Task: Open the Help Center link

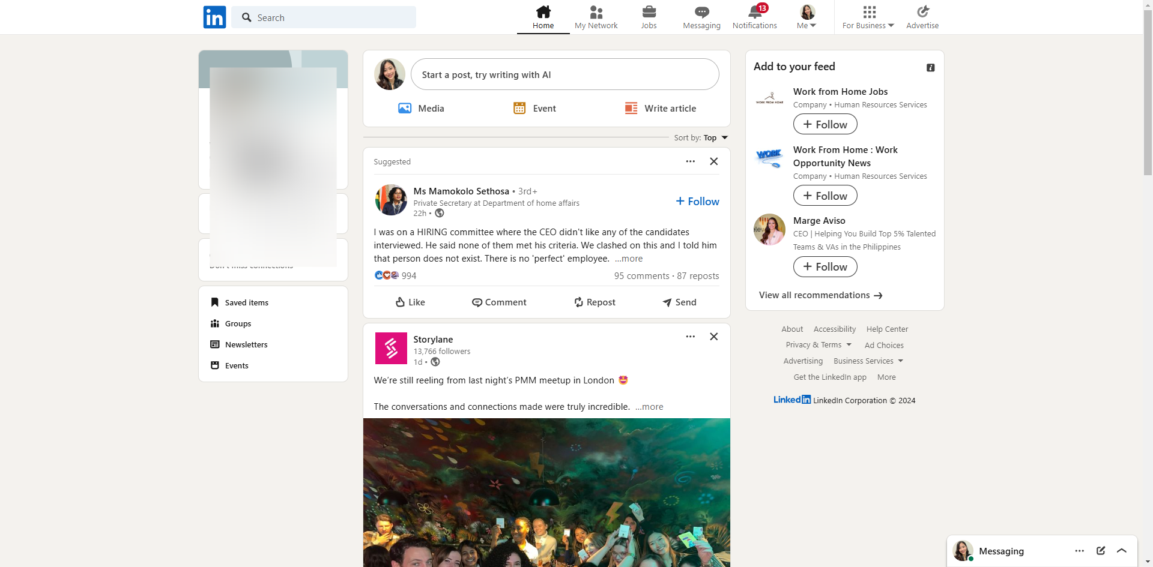Action: click(887, 329)
